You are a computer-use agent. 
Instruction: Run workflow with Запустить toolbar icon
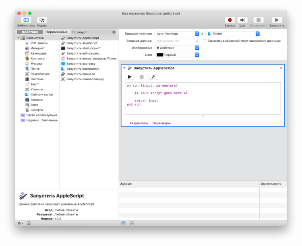(x=277, y=20)
